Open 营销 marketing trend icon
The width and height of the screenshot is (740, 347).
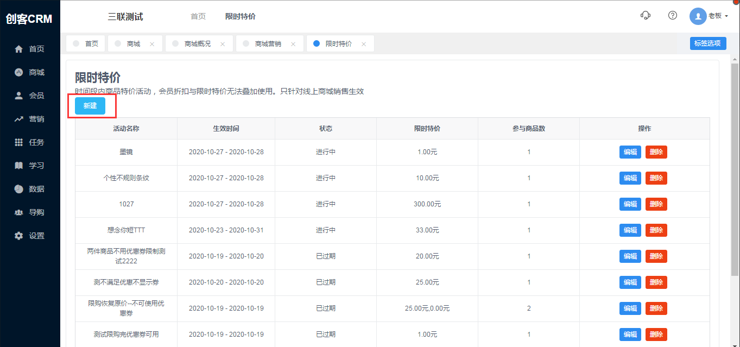[x=19, y=119]
